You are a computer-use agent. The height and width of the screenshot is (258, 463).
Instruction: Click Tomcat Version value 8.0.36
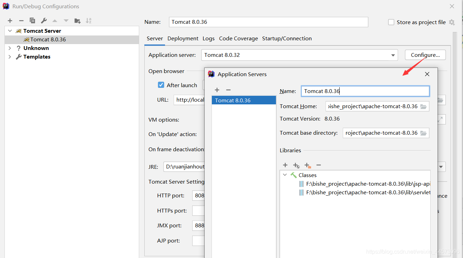332,119
